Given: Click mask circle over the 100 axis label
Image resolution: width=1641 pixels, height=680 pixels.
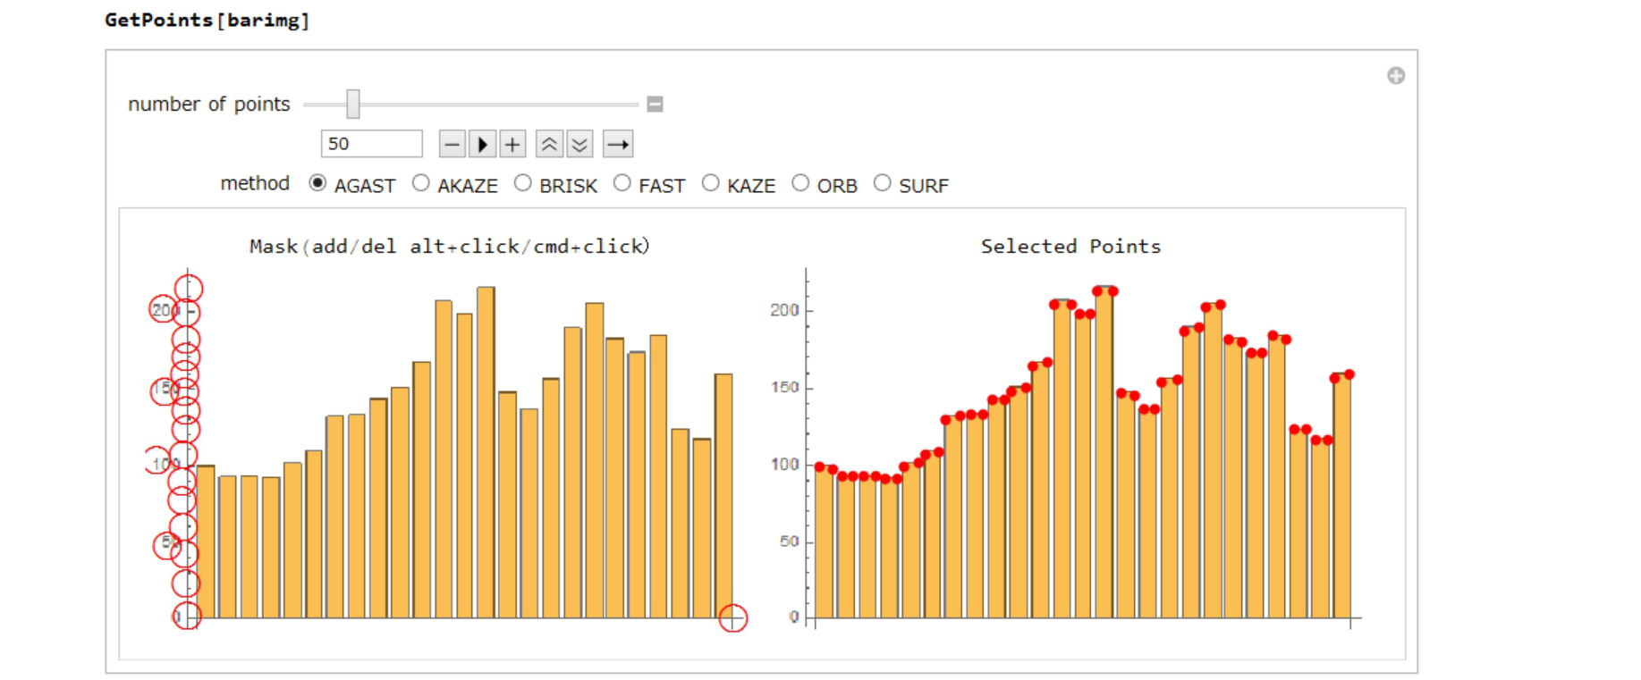Looking at the screenshot, I should 157,460.
